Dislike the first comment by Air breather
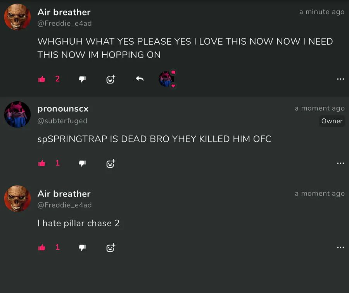This screenshot has height=293, width=349. 82,79
